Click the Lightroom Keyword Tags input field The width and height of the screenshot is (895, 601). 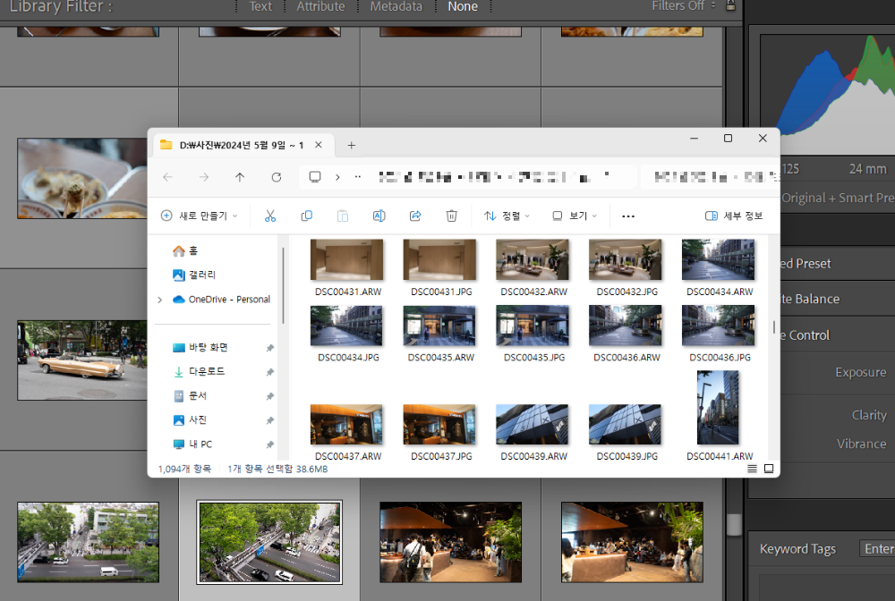pyautogui.click(x=877, y=548)
